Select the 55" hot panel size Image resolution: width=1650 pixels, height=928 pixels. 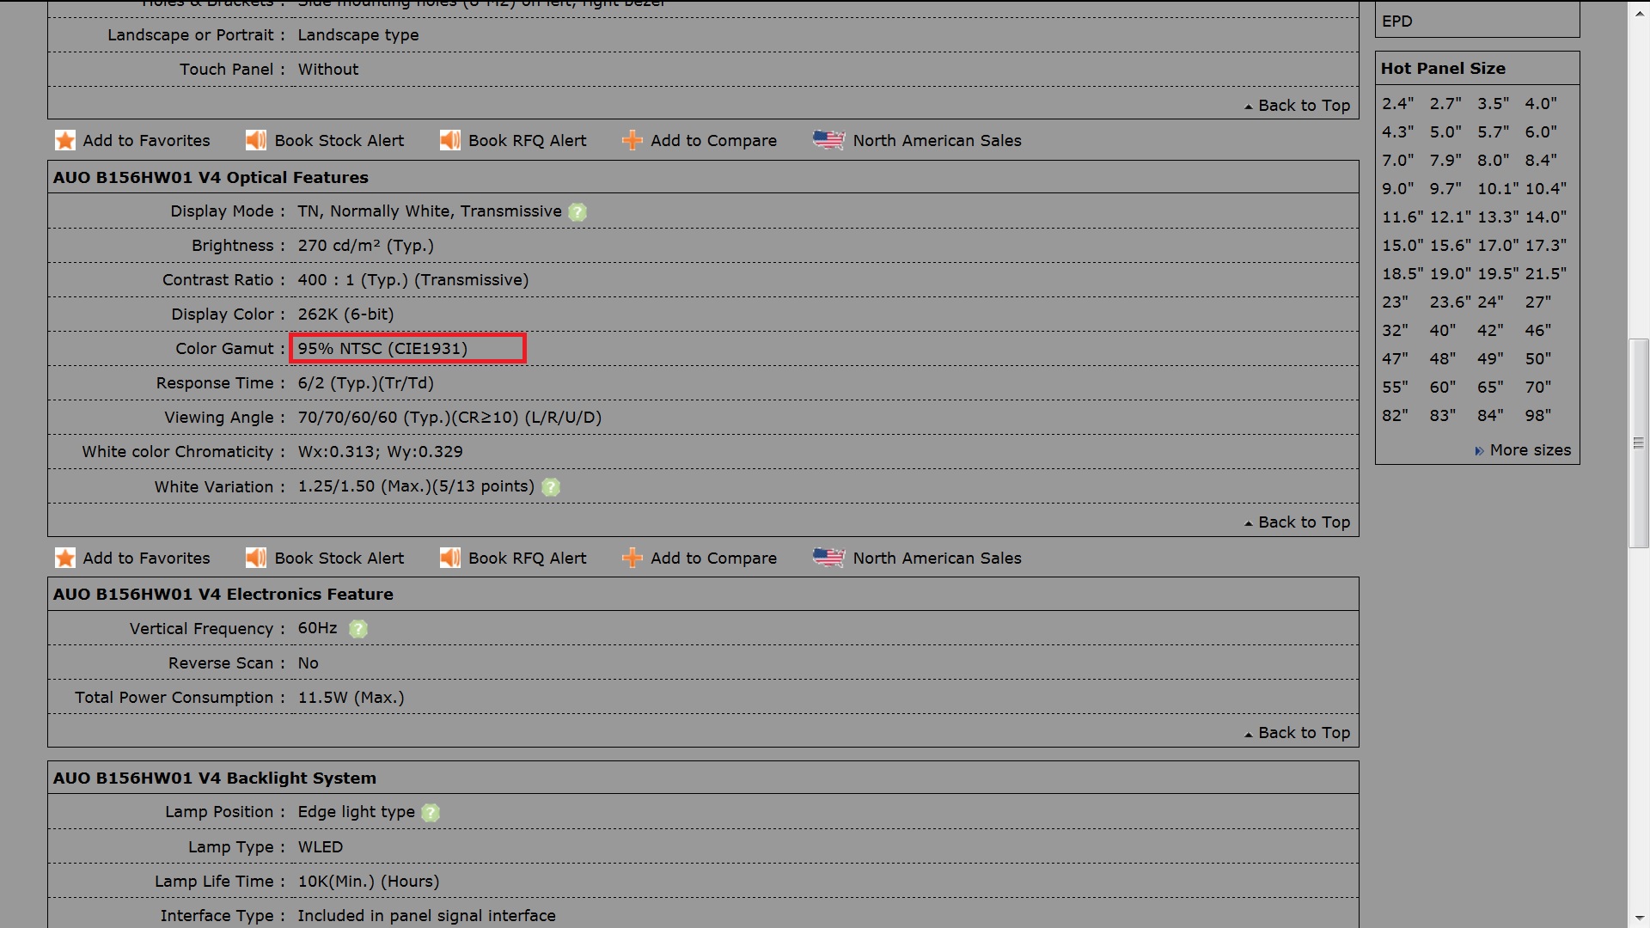pos(1395,387)
